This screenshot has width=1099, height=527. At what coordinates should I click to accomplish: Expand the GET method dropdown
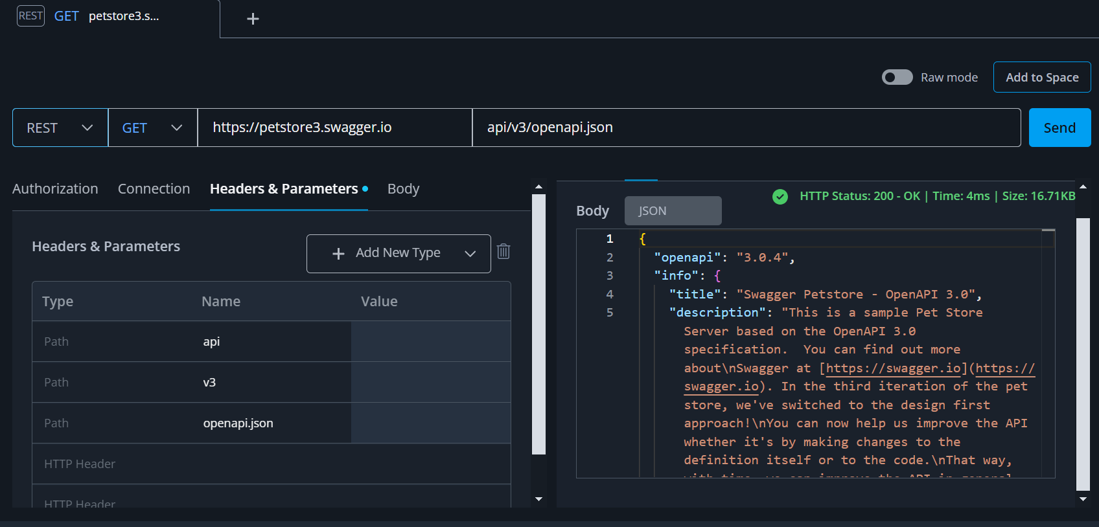point(152,128)
